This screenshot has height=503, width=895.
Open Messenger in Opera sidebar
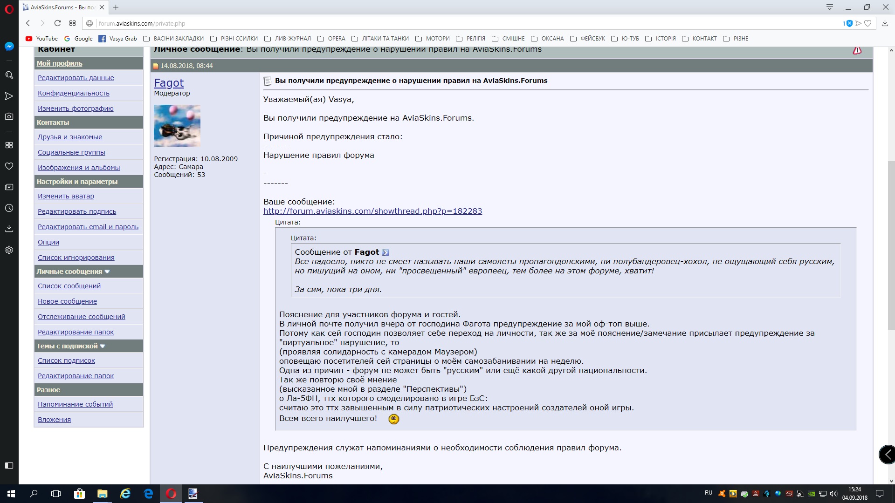point(9,47)
